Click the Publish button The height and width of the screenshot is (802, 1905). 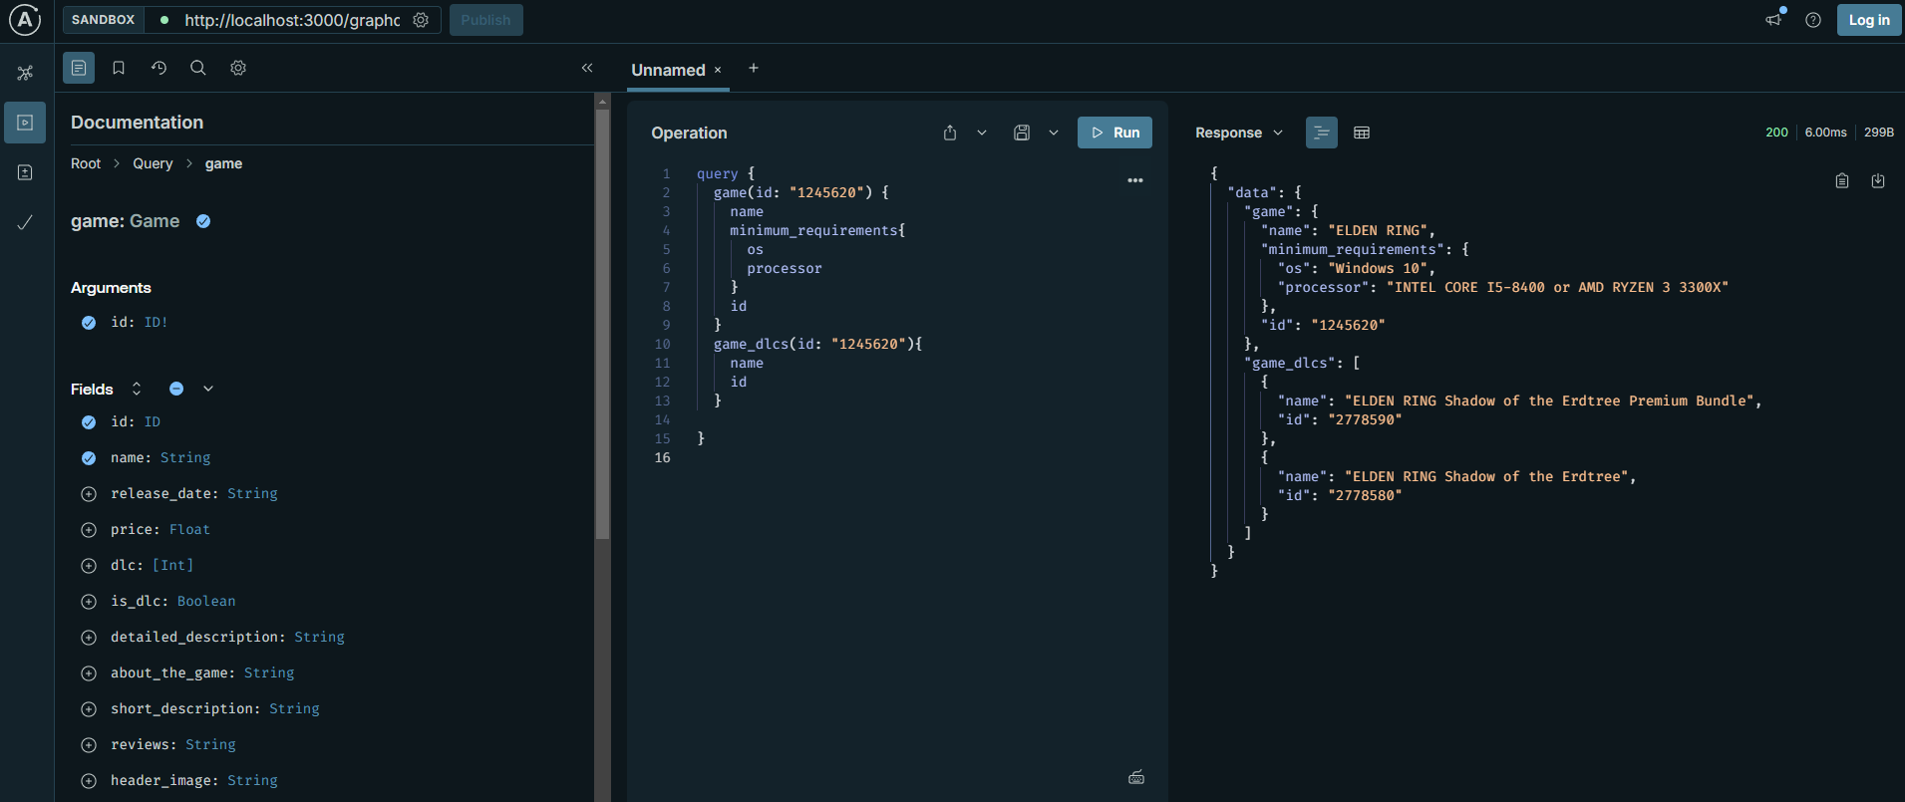click(x=486, y=20)
